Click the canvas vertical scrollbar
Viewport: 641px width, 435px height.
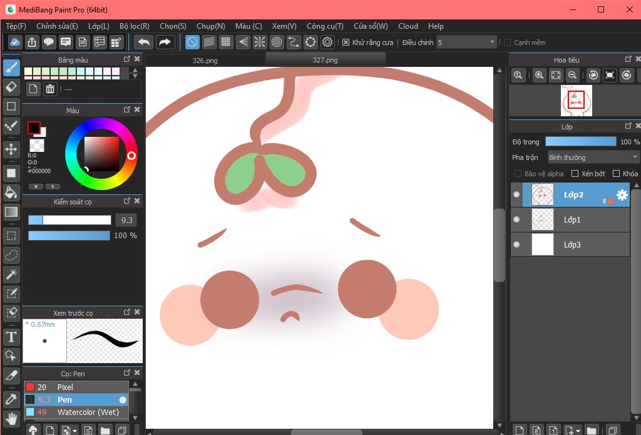tap(499, 245)
